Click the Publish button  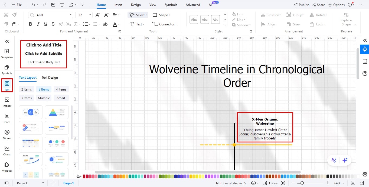pyautogui.click(x=302, y=5)
